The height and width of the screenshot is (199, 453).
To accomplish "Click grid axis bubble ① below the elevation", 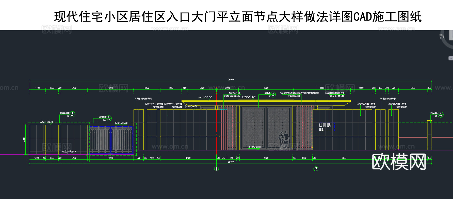I will pos(216,169).
